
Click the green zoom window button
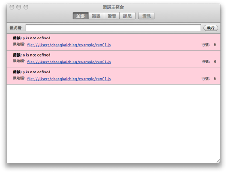pos(26,7)
